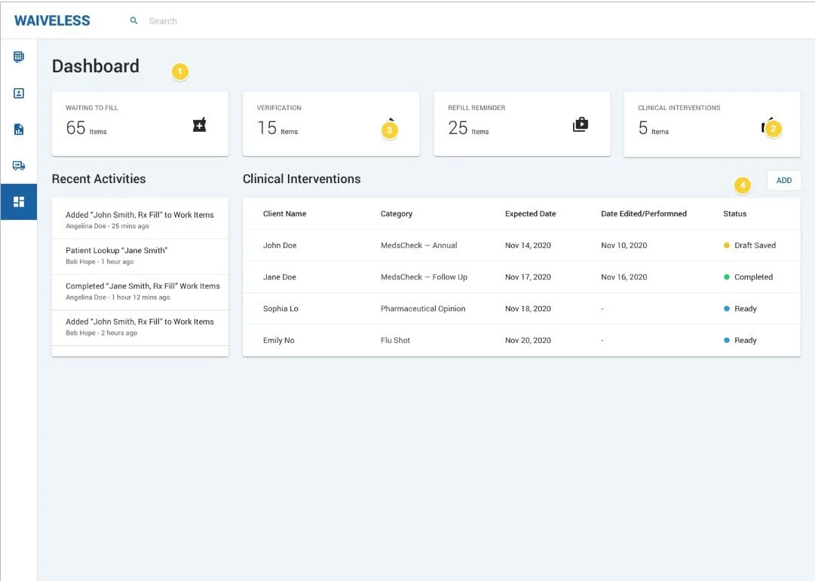The width and height of the screenshot is (815, 581).
Task: Open the reports chart sidebar icon
Action: pyautogui.click(x=19, y=130)
